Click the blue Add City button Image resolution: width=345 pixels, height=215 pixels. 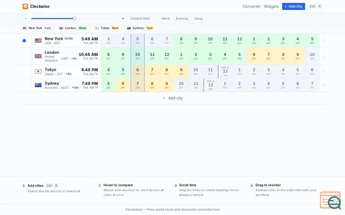(294, 6)
